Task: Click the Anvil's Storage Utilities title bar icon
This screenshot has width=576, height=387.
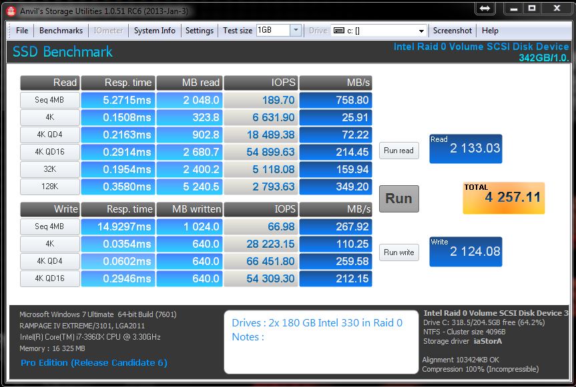Action: (x=11, y=11)
